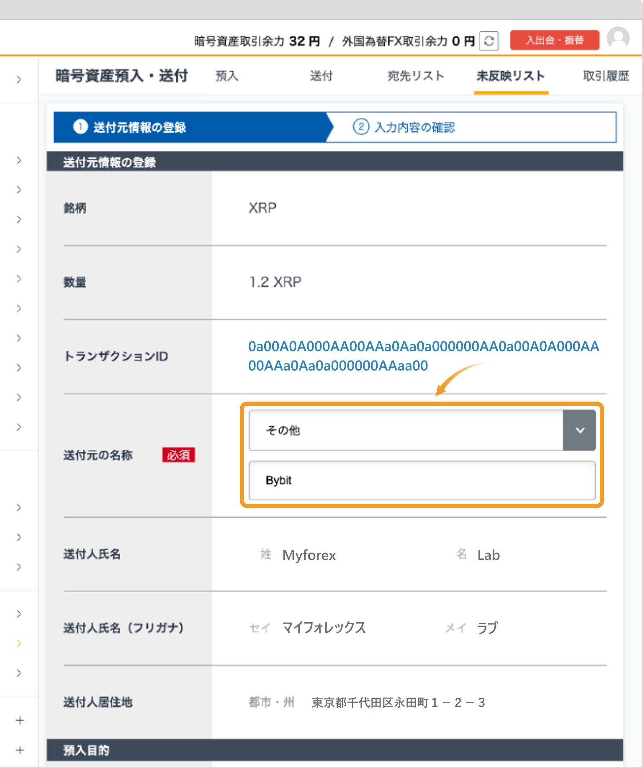Switch to the 預入 tab
The image size is (643, 768).
pyautogui.click(x=227, y=76)
